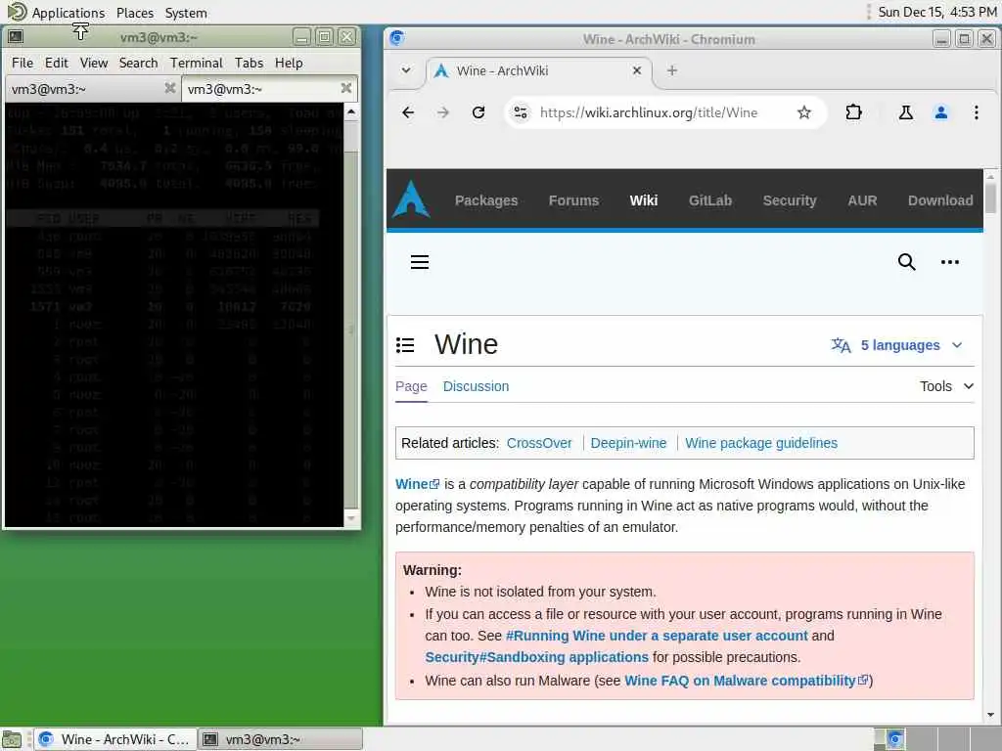Click the terminal window title bar icon
This screenshot has width=1002, height=751.
pyautogui.click(x=16, y=37)
